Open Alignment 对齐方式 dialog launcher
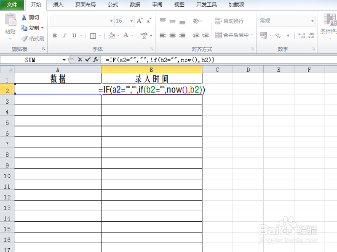This screenshot has height=252, width=337. [252, 49]
